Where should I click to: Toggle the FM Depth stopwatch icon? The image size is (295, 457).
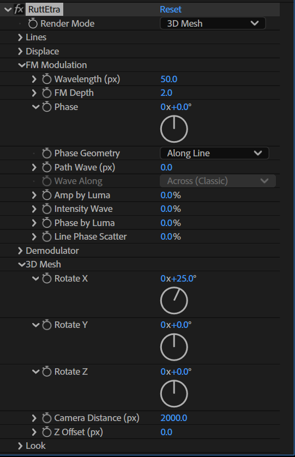[47, 93]
